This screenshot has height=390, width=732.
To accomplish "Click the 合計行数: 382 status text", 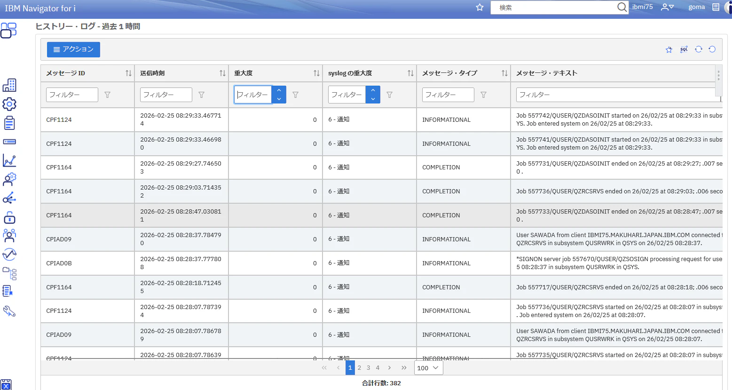I will (381, 383).
